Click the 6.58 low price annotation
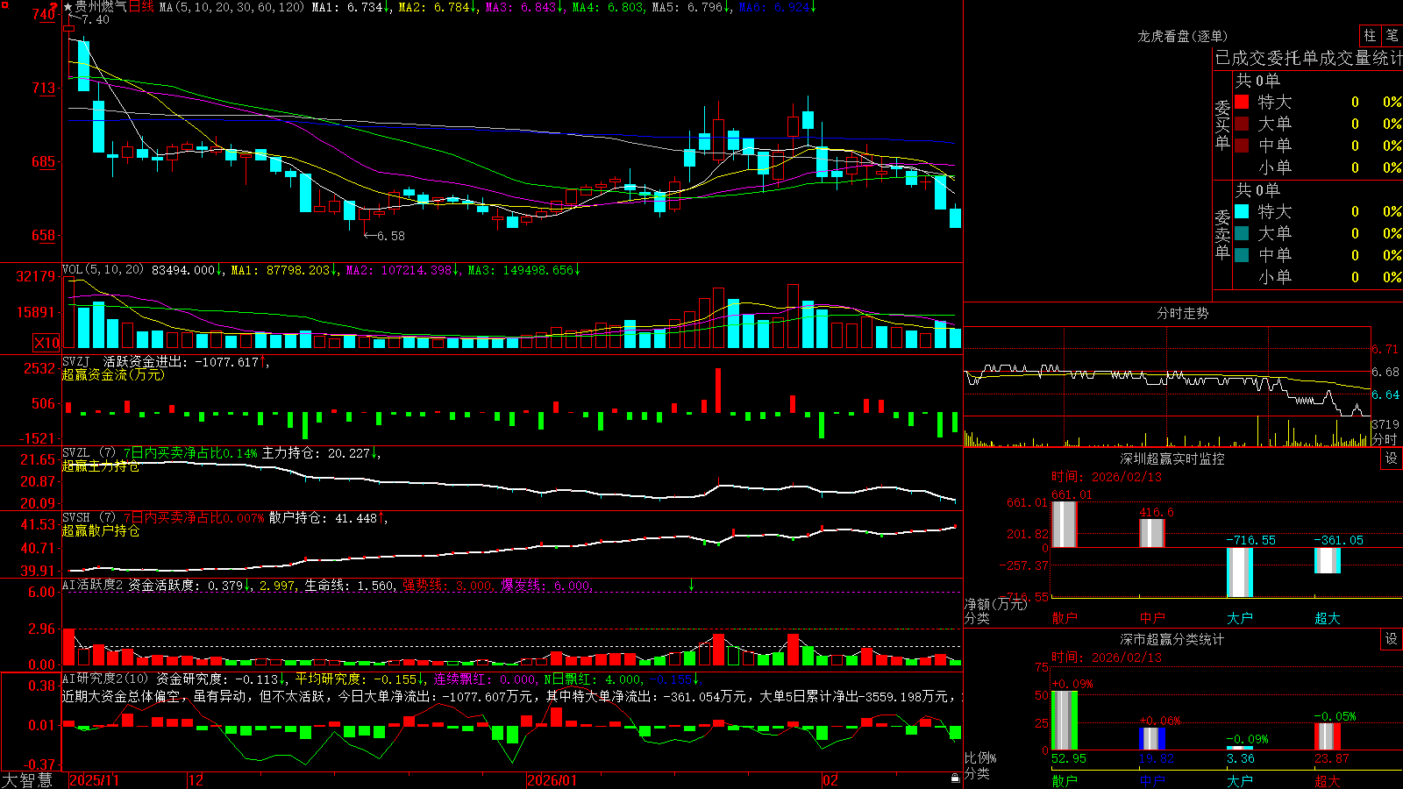The width and height of the screenshot is (1403, 789). pos(391,236)
